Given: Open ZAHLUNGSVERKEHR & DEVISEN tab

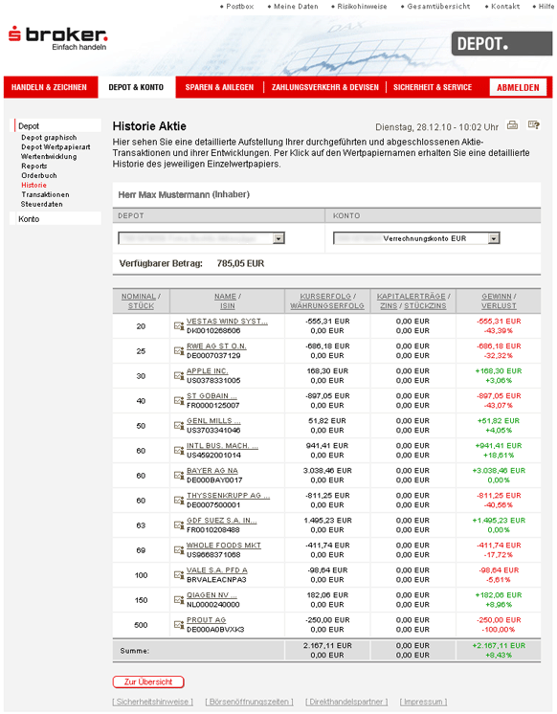Looking at the screenshot, I should [x=325, y=87].
